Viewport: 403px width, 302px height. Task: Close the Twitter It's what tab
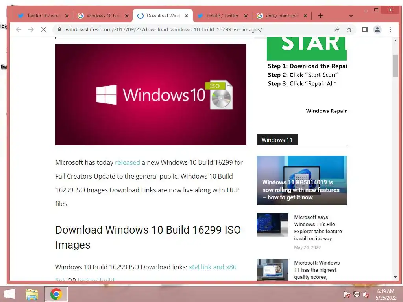(x=67, y=16)
